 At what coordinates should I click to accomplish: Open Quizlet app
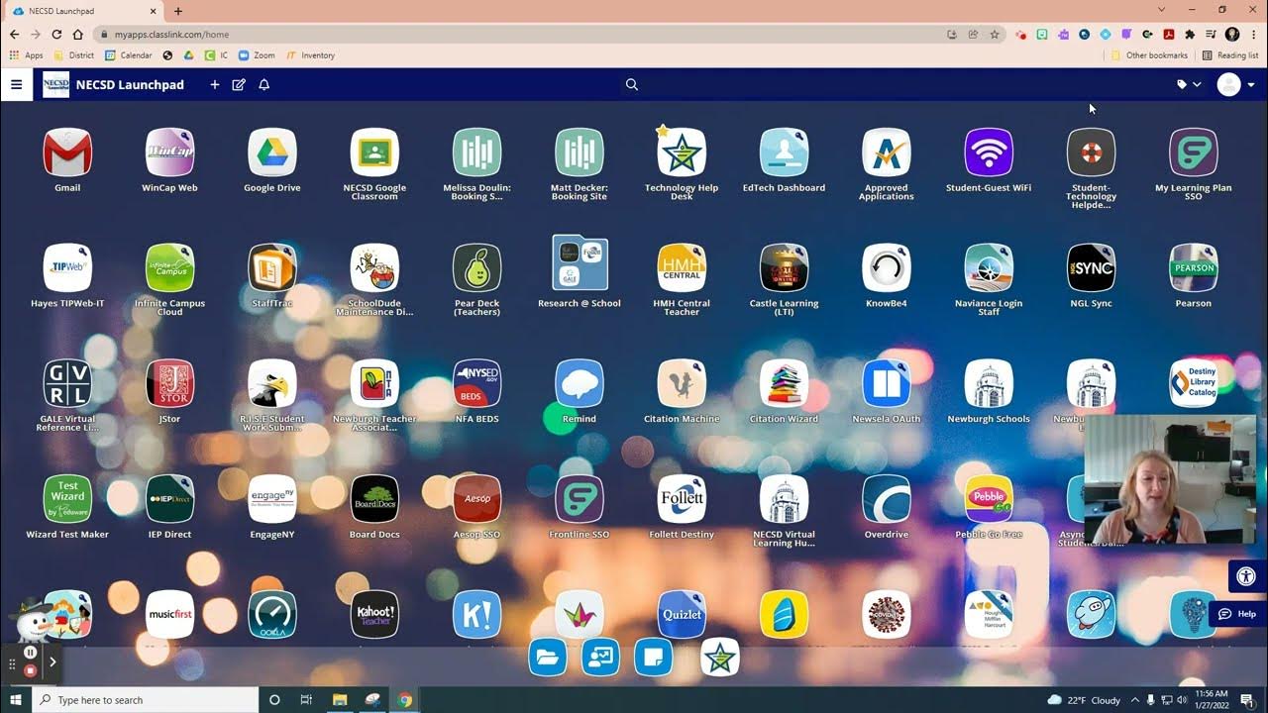pyautogui.click(x=682, y=614)
